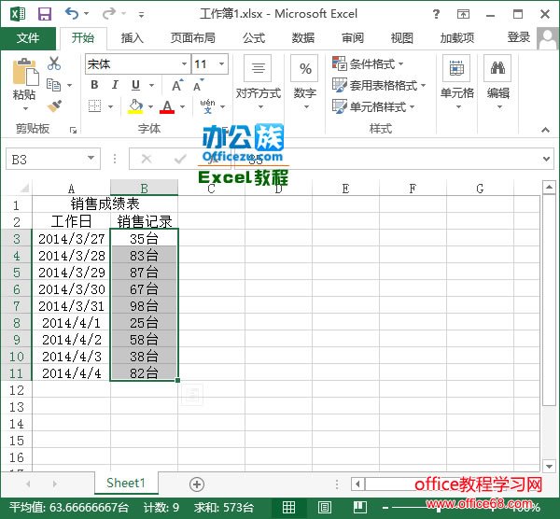Screen dimensions: 560x519
Task: Increase font size with larger A
Action: [177, 85]
